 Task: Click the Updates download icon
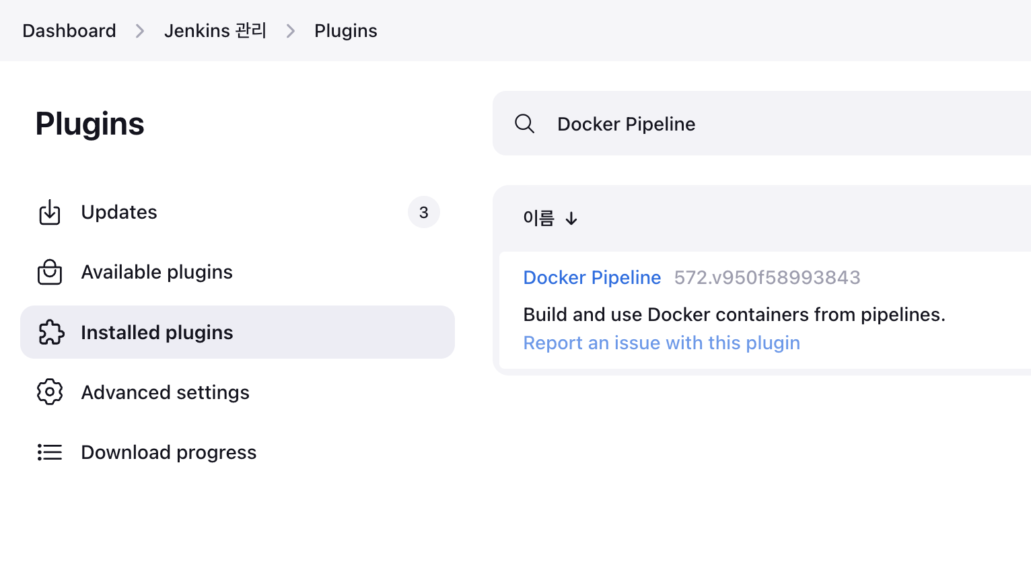pyautogui.click(x=50, y=212)
